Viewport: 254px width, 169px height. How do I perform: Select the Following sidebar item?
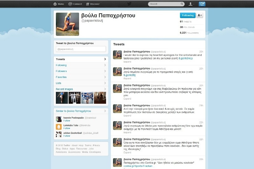click(x=81, y=65)
